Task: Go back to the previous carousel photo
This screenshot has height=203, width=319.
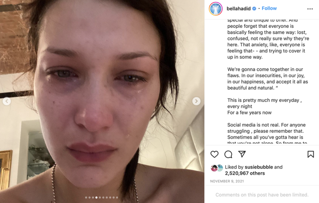Action: click(6, 101)
